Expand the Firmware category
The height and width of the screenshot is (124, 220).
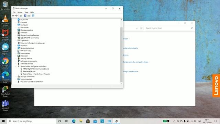click(16, 33)
